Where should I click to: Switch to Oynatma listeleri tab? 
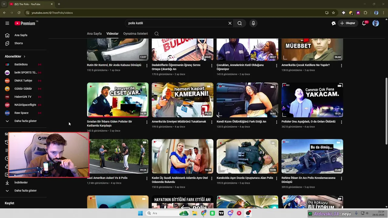tap(135, 34)
